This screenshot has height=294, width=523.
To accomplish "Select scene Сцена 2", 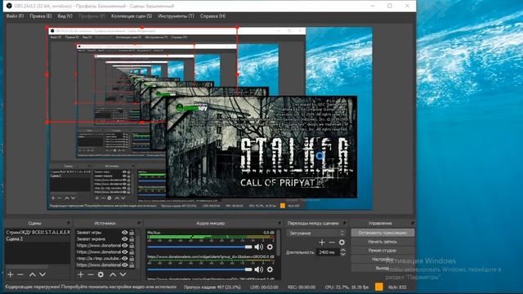I will [x=38, y=238].
